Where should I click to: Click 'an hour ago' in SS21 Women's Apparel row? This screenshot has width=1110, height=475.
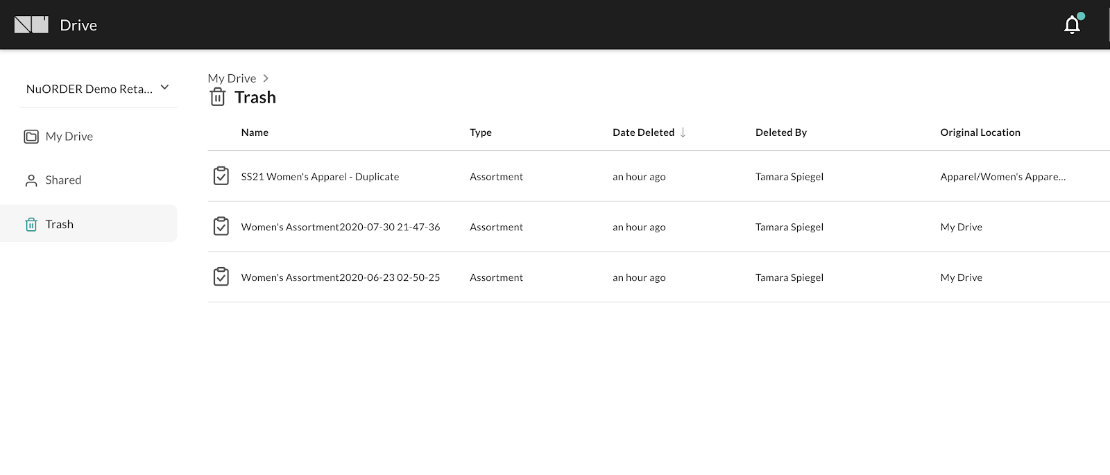tap(639, 177)
